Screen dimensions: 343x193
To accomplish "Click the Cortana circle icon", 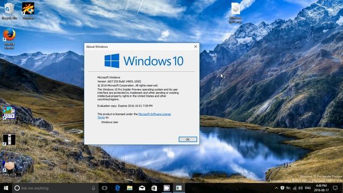I will click(17, 188).
